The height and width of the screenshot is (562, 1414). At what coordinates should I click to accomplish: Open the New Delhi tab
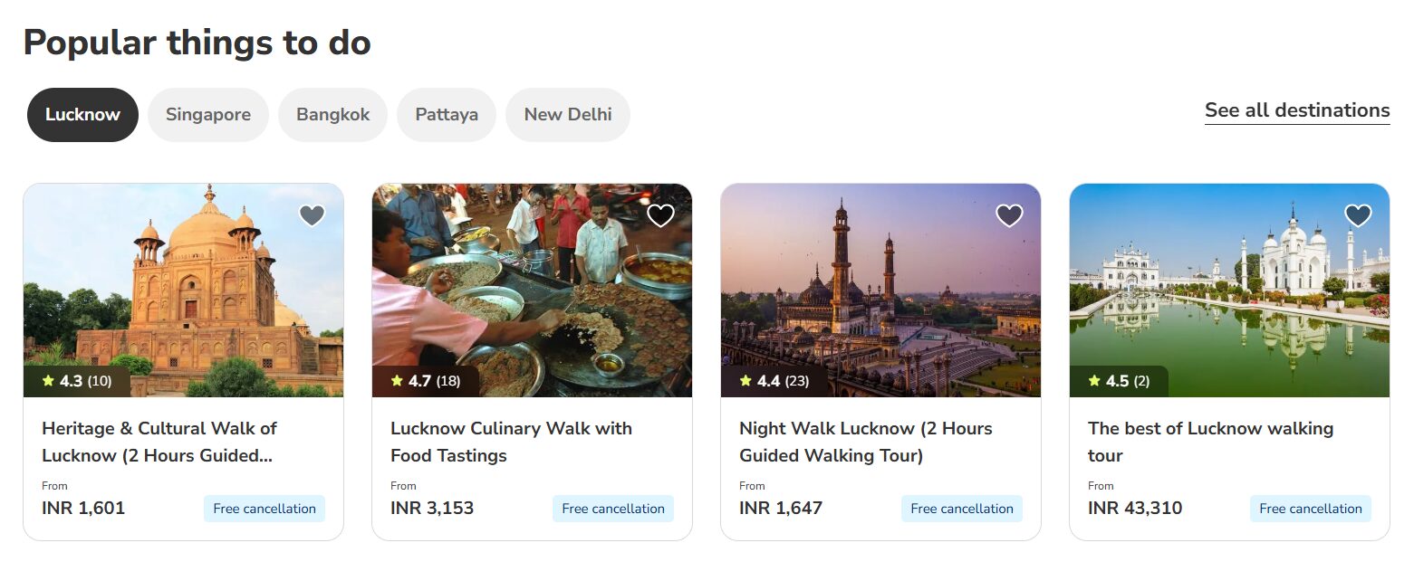[x=568, y=115]
